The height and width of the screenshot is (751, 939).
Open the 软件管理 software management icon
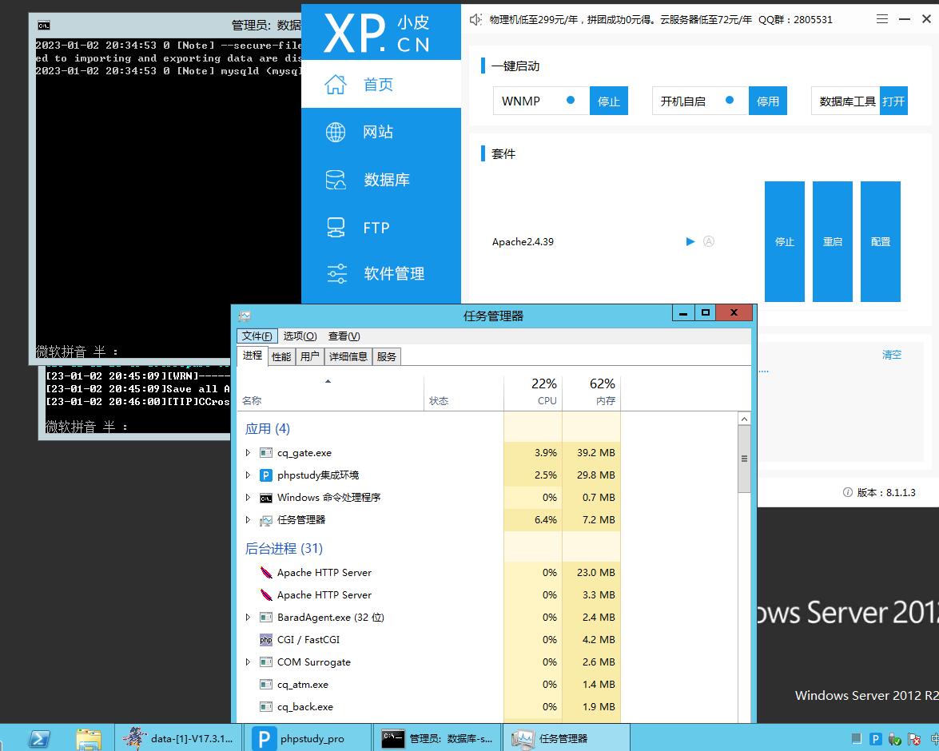[x=336, y=274]
